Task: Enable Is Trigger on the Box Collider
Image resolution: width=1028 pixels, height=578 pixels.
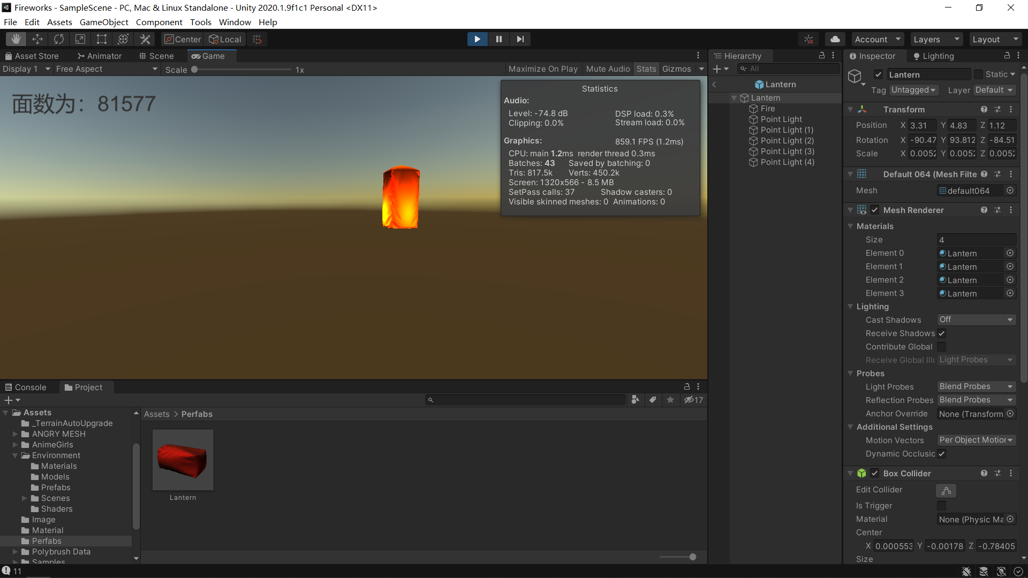Action: click(x=942, y=506)
